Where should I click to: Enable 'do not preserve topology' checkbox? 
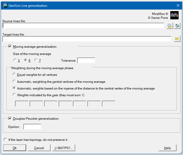point(5,140)
